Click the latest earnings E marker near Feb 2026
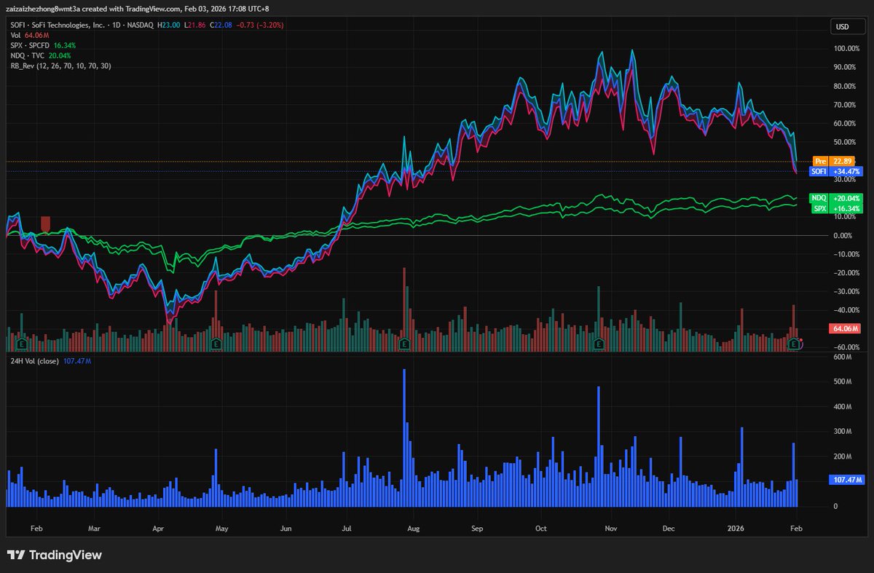 point(793,343)
